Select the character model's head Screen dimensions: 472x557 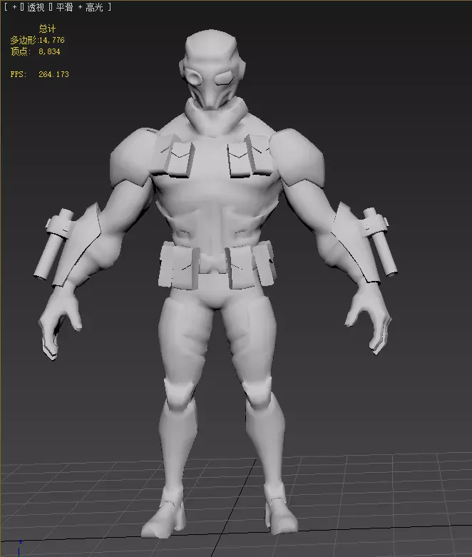coord(211,69)
